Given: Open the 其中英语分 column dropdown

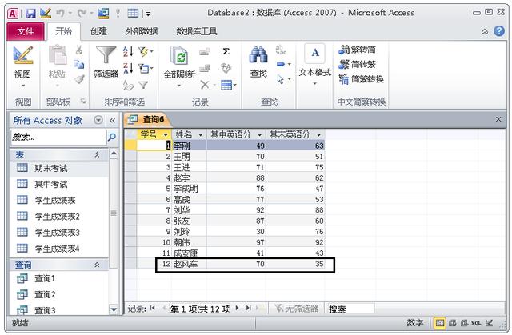Looking at the screenshot, I should (x=259, y=134).
